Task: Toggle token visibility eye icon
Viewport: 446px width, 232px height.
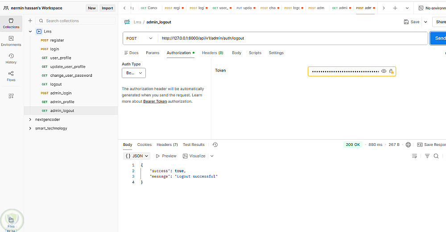Action: [x=384, y=71]
